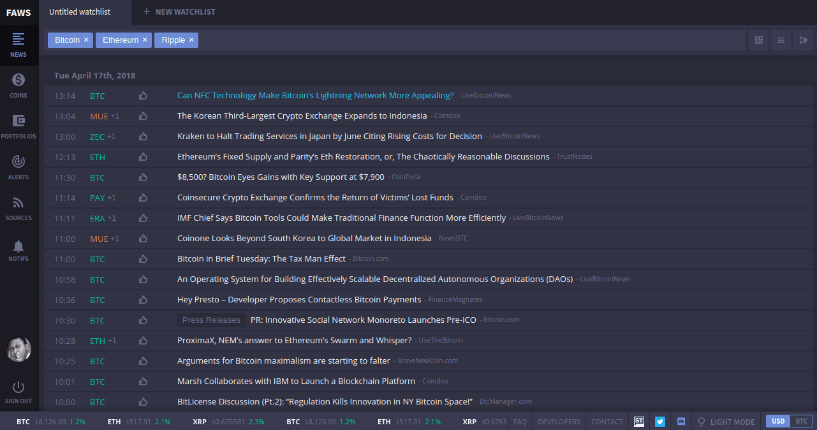Open the Alerts sidebar icon
Viewport: 817px width, 430px height.
coord(18,167)
